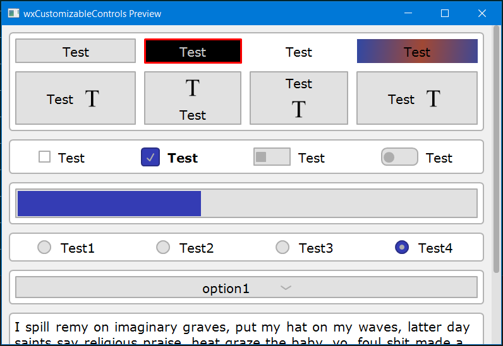Click into the text area with lyrics
The image size is (503, 346).
click(246, 331)
